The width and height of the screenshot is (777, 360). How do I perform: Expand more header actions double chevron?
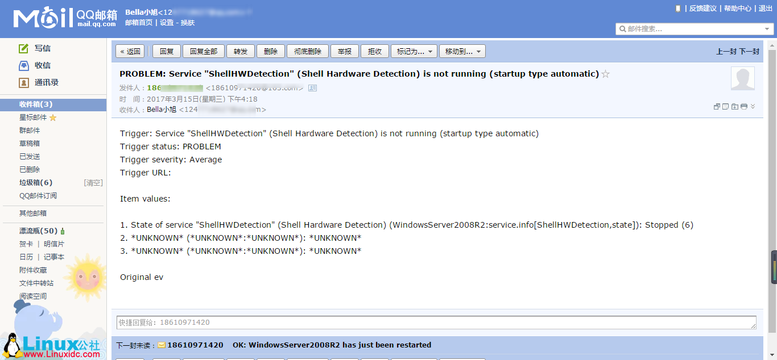click(753, 106)
